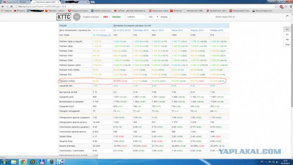Open the ЯПлакалъ bookmark

tap(19, 11)
